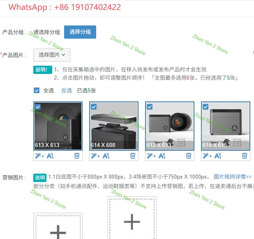Open magic wand tool for 614 X 608 image
Image resolution: width=254 pixels, height=239 pixels.
point(95,156)
